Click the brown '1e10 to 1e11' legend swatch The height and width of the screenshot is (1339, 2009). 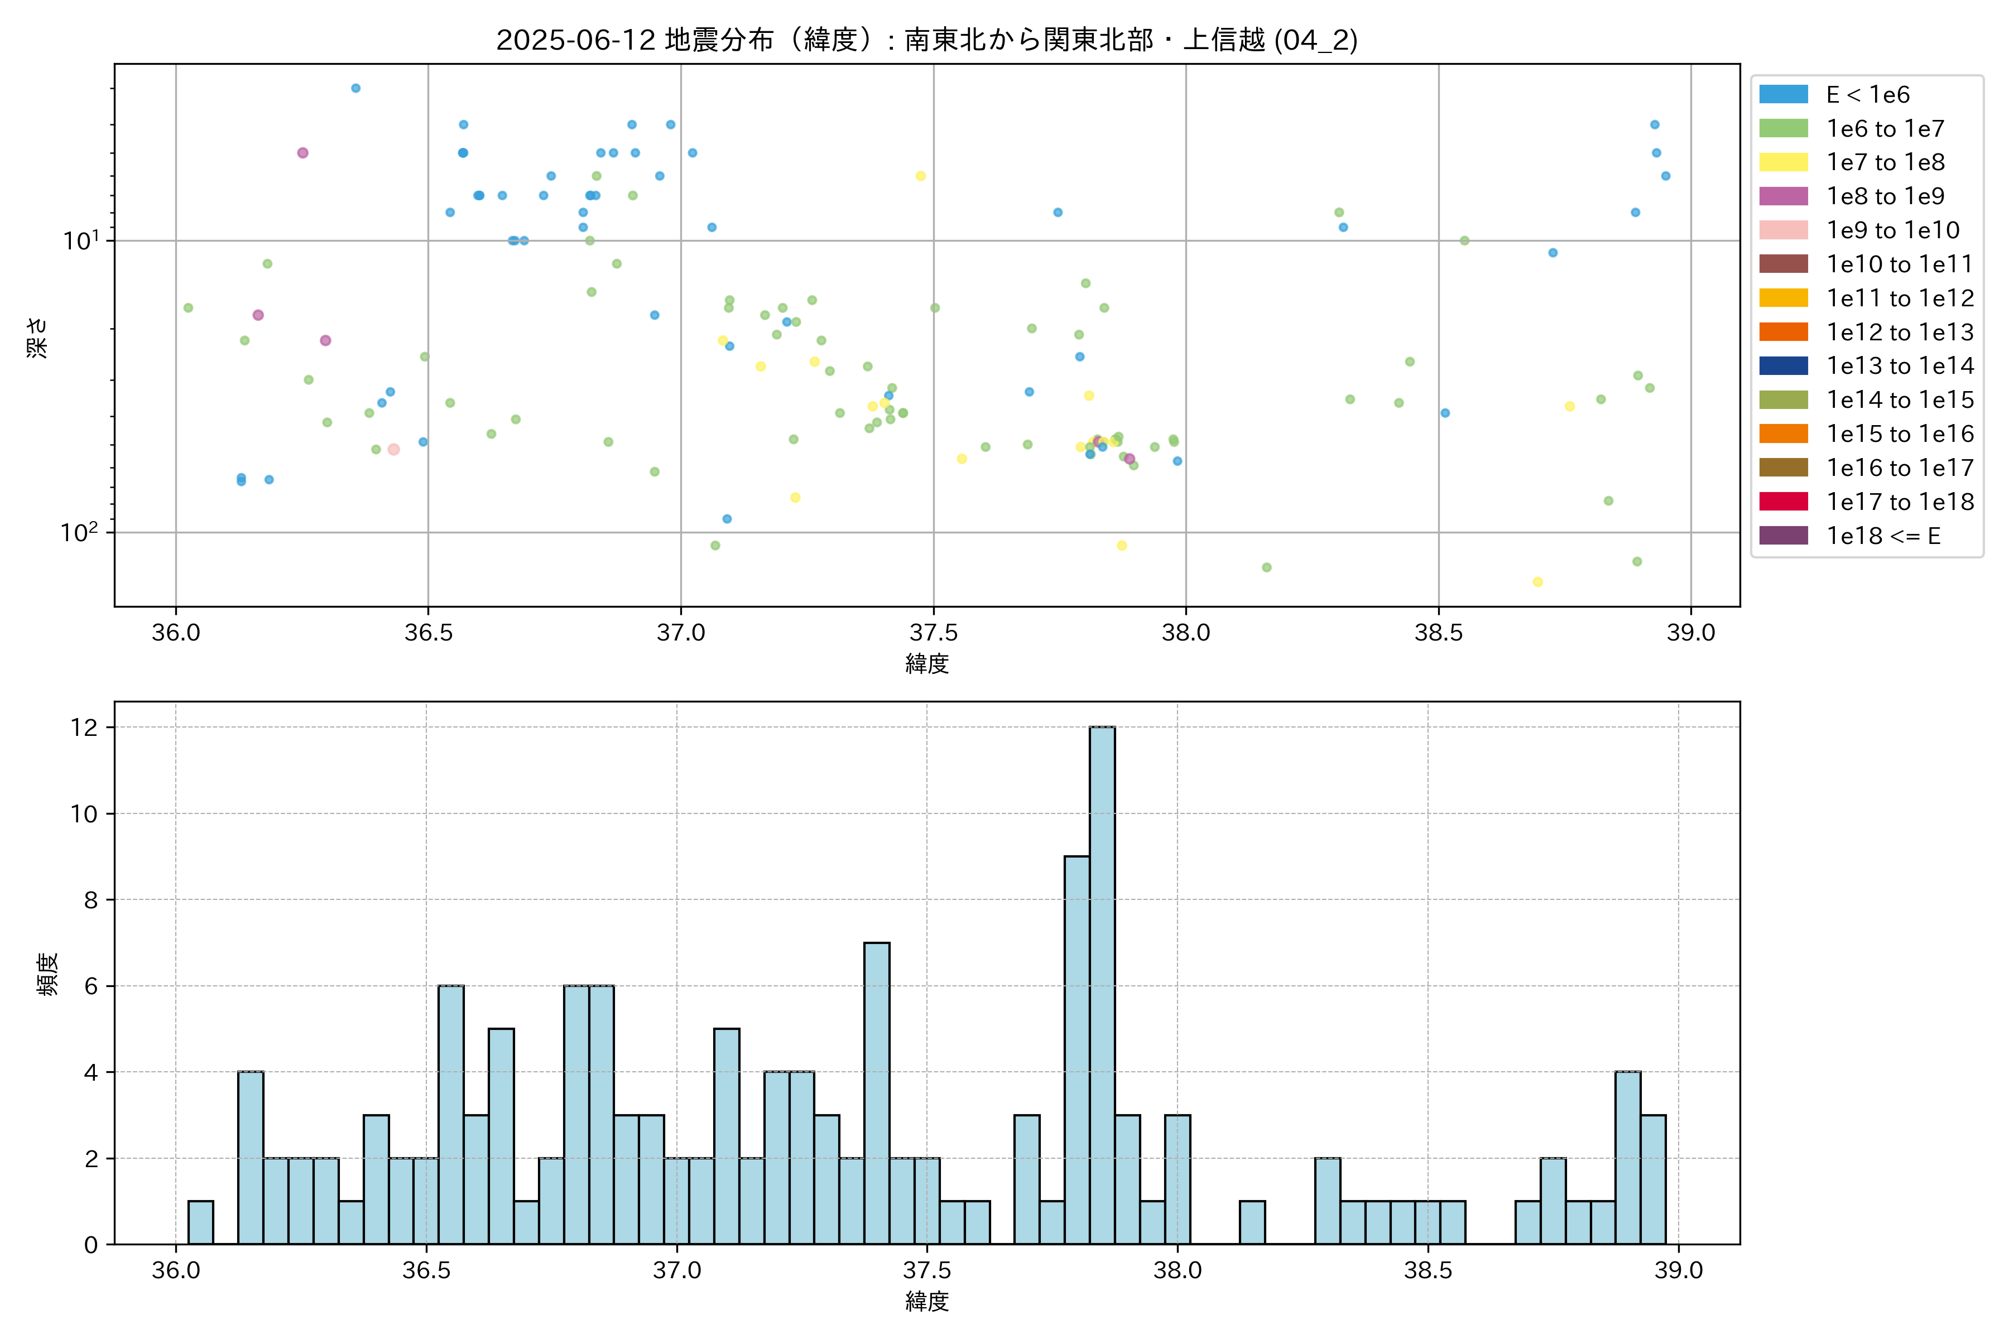tap(1784, 264)
